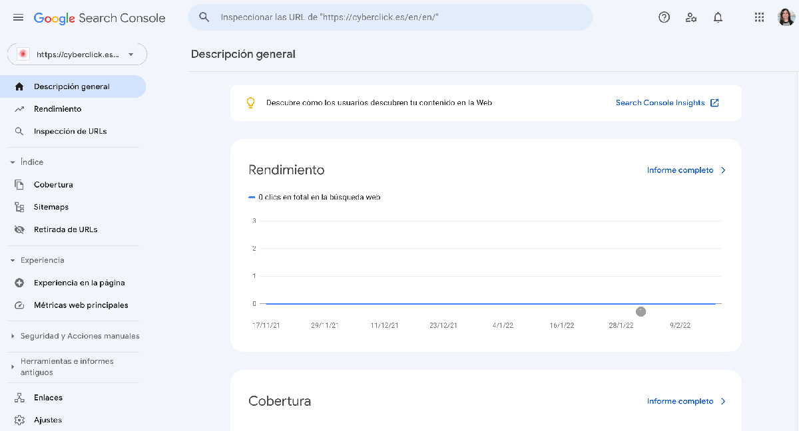Viewport: 799px width, 431px height.
Task: Click the crossed-eye Retirada de URLs icon
Action: click(19, 229)
